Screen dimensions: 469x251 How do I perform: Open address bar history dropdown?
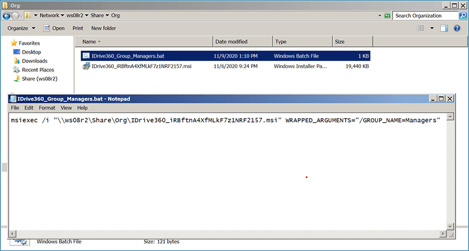pos(379,16)
